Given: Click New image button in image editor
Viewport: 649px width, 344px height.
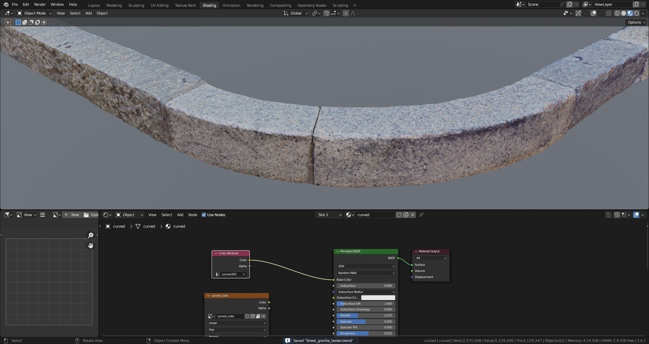Looking at the screenshot, I should pos(72,215).
